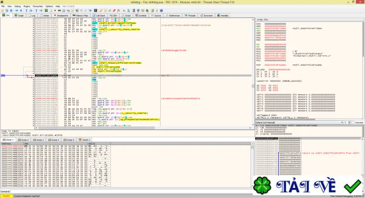Click the Pause toolbar icon
This screenshot has height=198, width=365.
pyautogui.click(x=21, y=11)
